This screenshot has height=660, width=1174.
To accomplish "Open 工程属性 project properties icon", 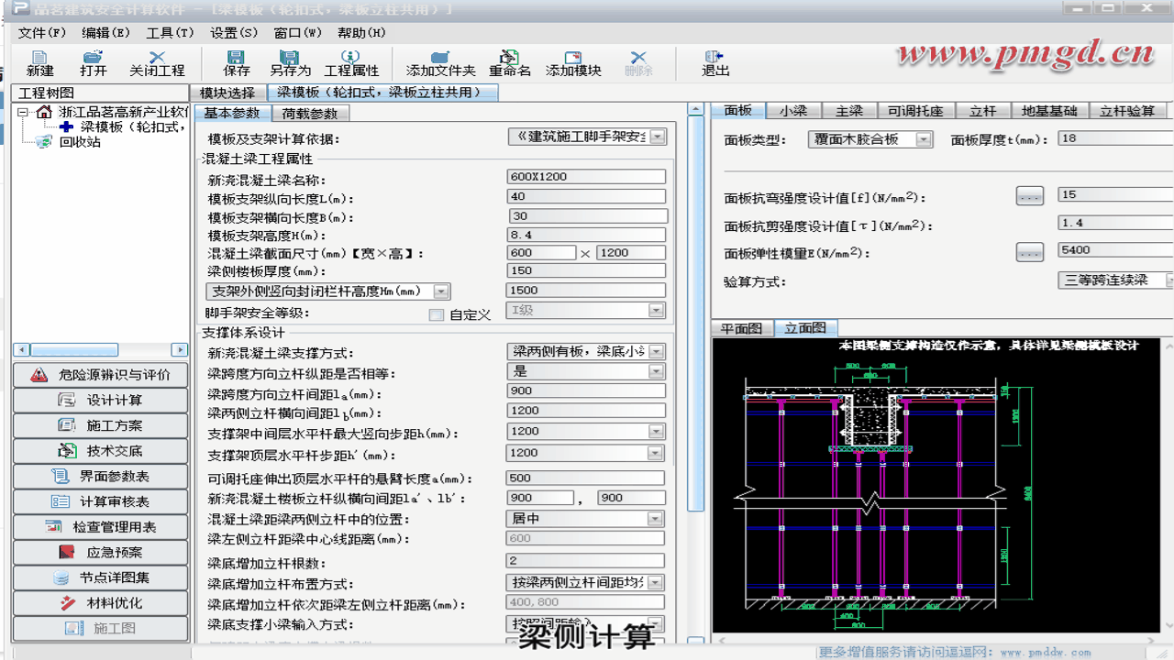I will pos(350,63).
